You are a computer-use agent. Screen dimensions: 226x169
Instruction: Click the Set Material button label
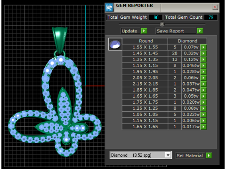click(x=190, y=155)
